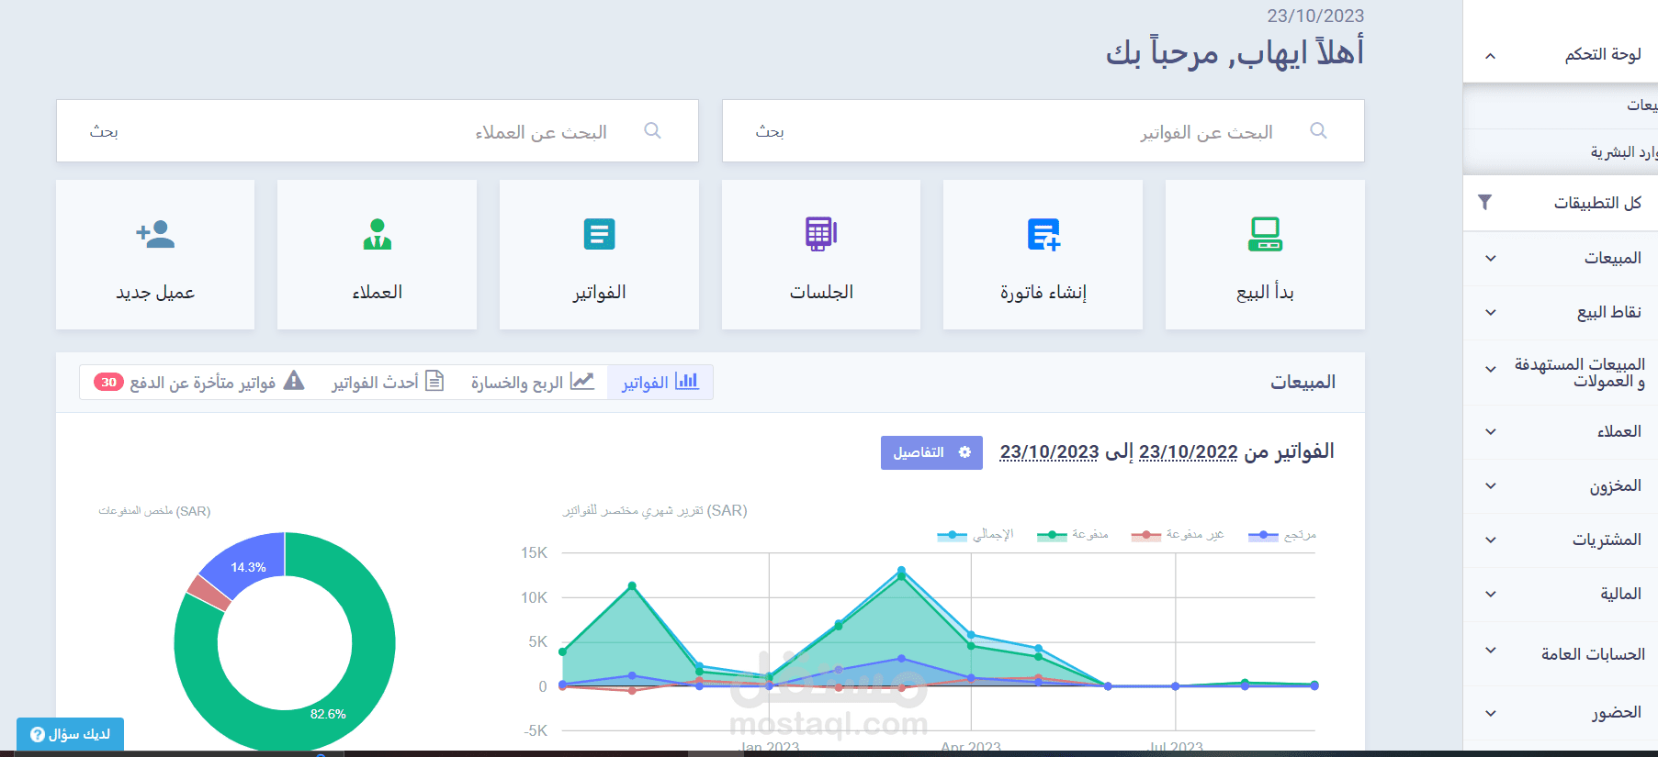This screenshot has width=1658, height=757.
Task: Click بحث button in client search
Action: pyautogui.click(x=104, y=131)
